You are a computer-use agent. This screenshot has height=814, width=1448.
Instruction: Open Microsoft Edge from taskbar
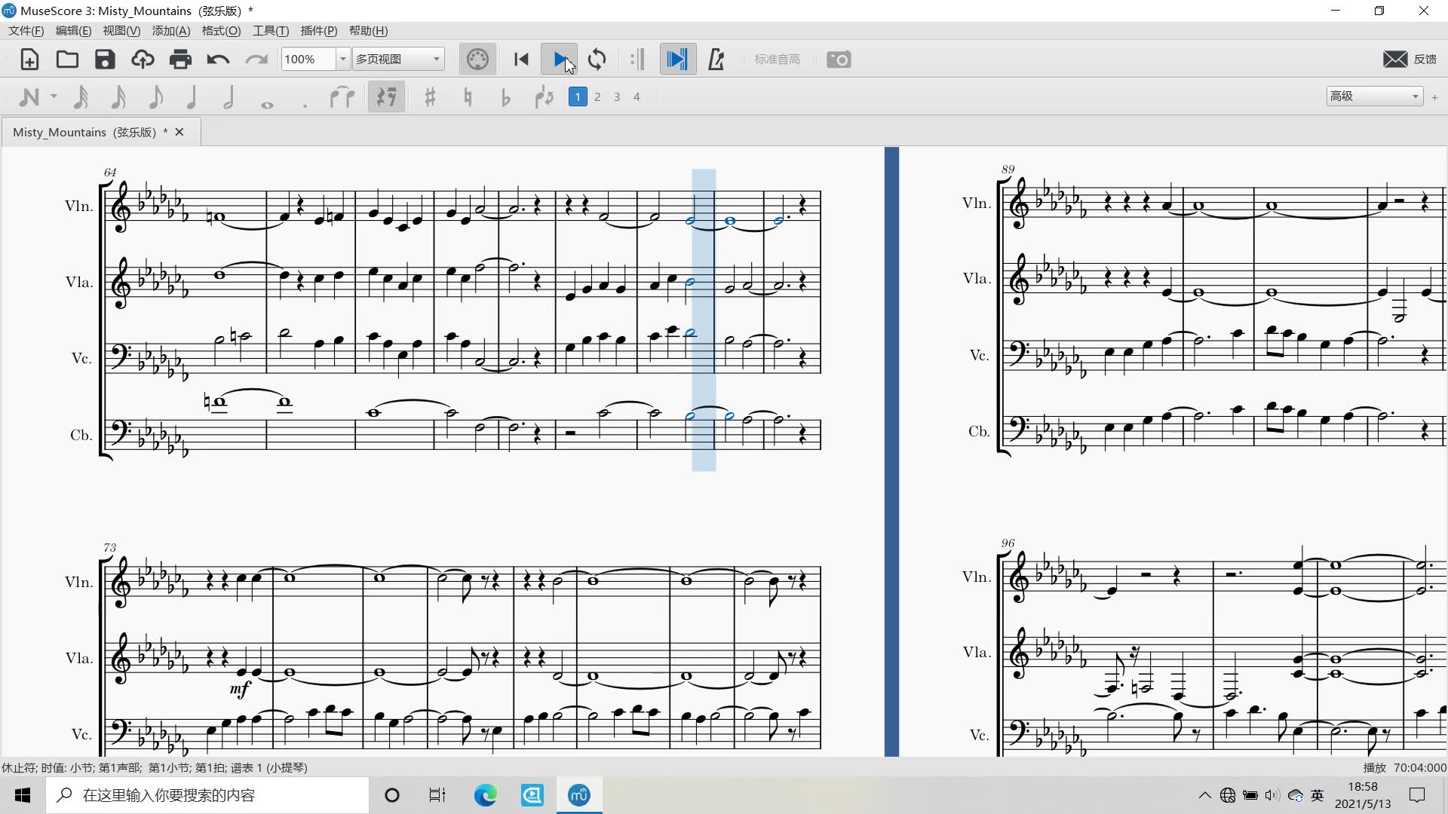pyautogui.click(x=485, y=795)
